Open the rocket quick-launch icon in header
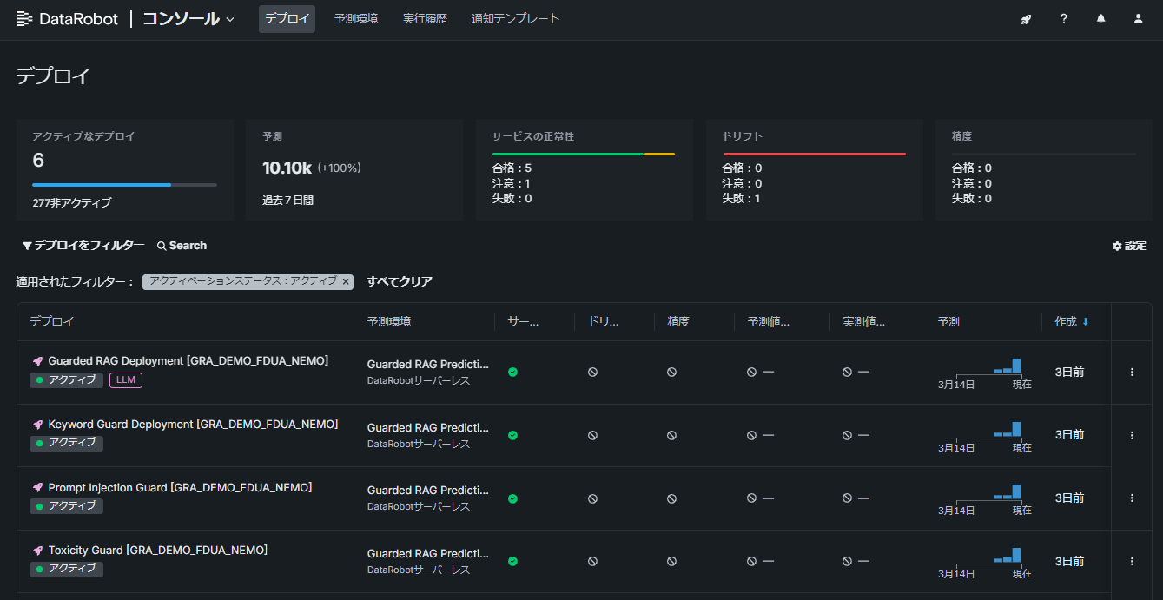The image size is (1163, 600). 1026,19
